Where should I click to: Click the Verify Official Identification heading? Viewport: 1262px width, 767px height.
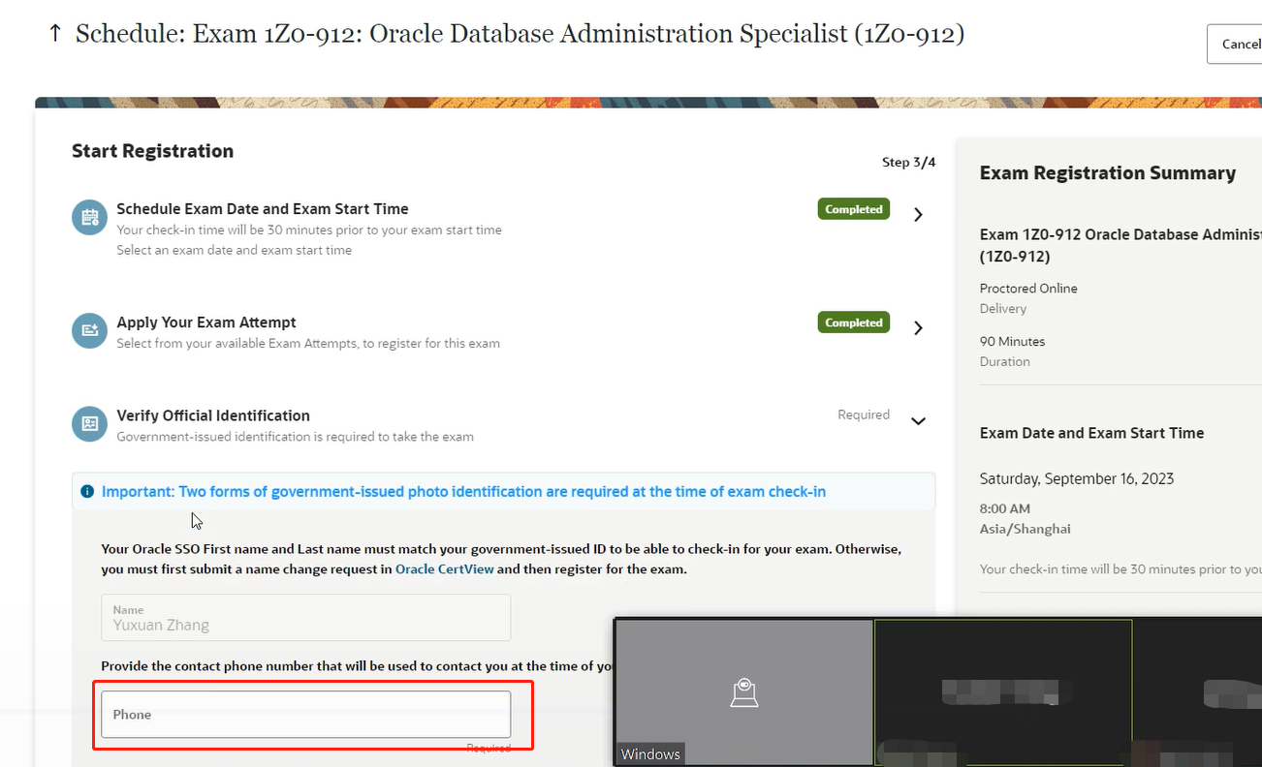(x=213, y=415)
